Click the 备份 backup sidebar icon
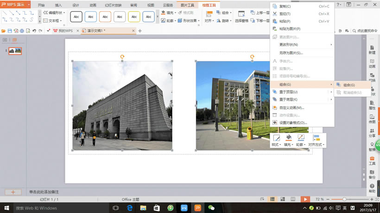This screenshot has height=213, width=380. coord(372,174)
